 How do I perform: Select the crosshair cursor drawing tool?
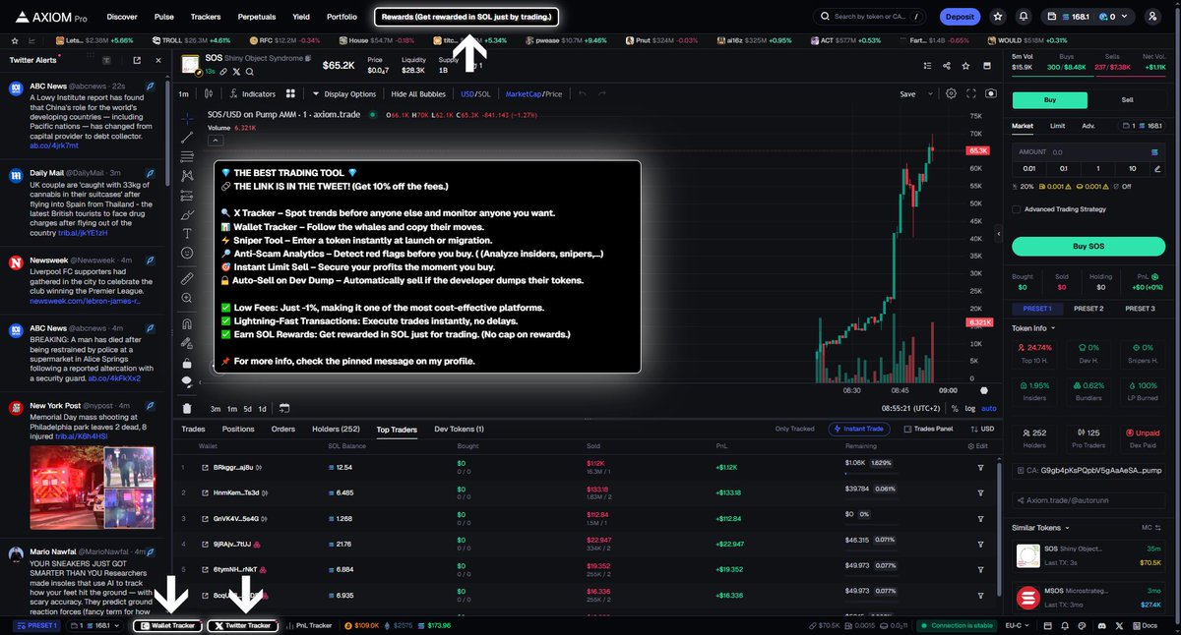click(187, 118)
